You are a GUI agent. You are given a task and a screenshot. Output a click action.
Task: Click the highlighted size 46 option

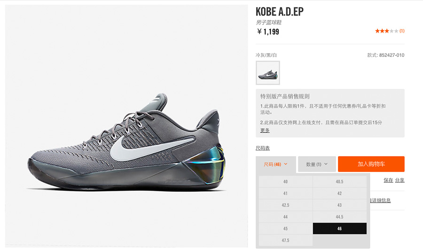[340, 228]
